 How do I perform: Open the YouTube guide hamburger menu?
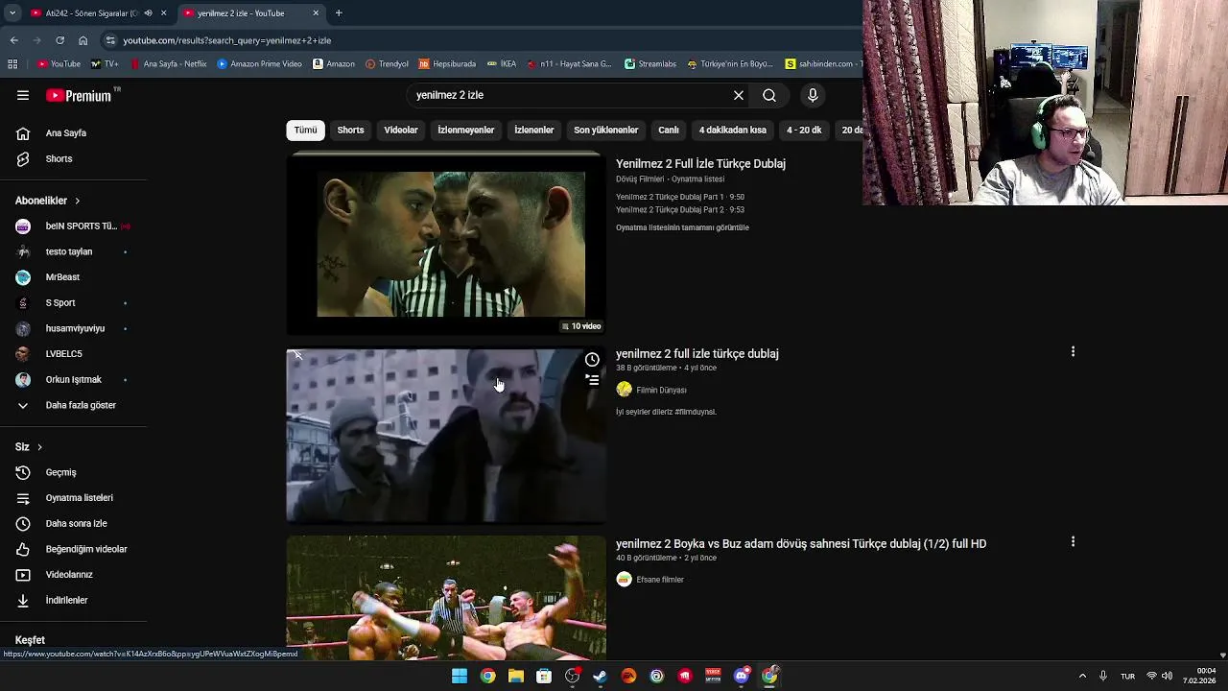(x=23, y=95)
